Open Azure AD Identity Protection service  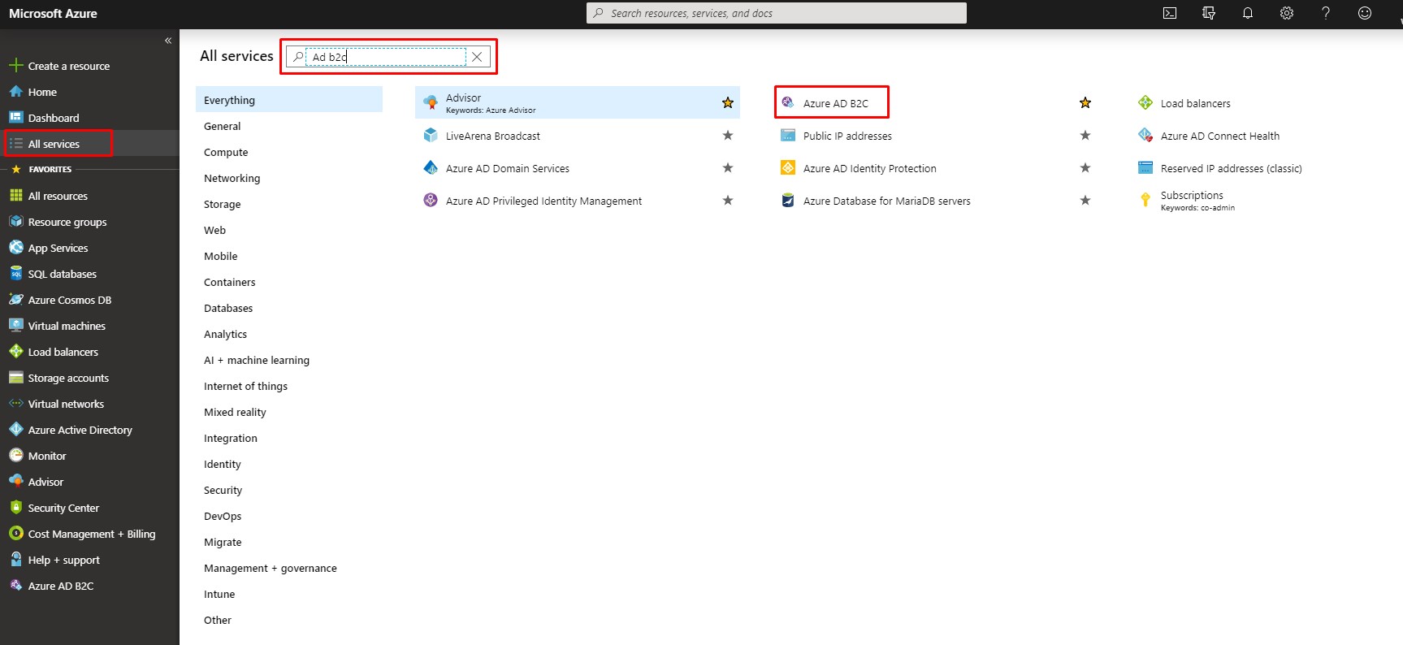[869, 168]
